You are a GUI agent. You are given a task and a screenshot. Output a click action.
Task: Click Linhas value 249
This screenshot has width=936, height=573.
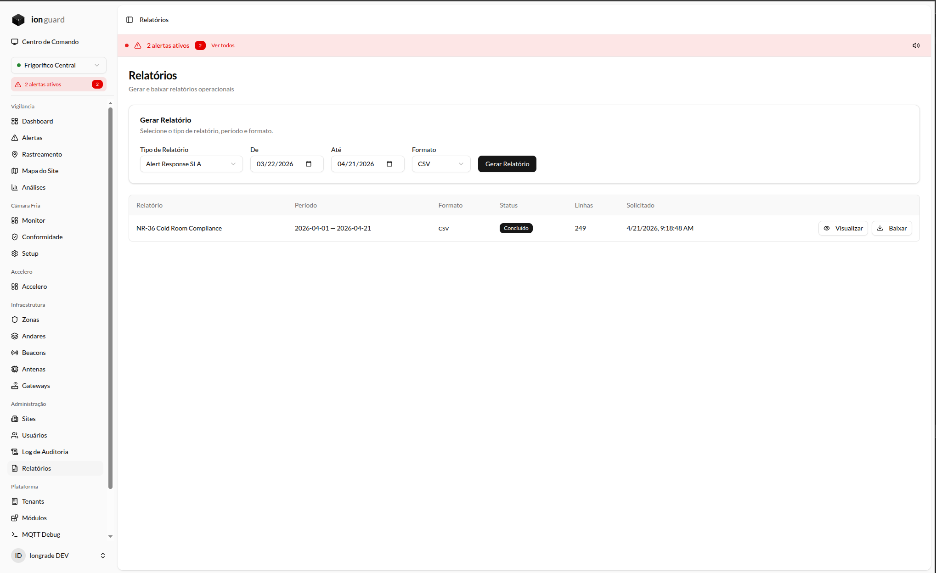coord(580,228)
